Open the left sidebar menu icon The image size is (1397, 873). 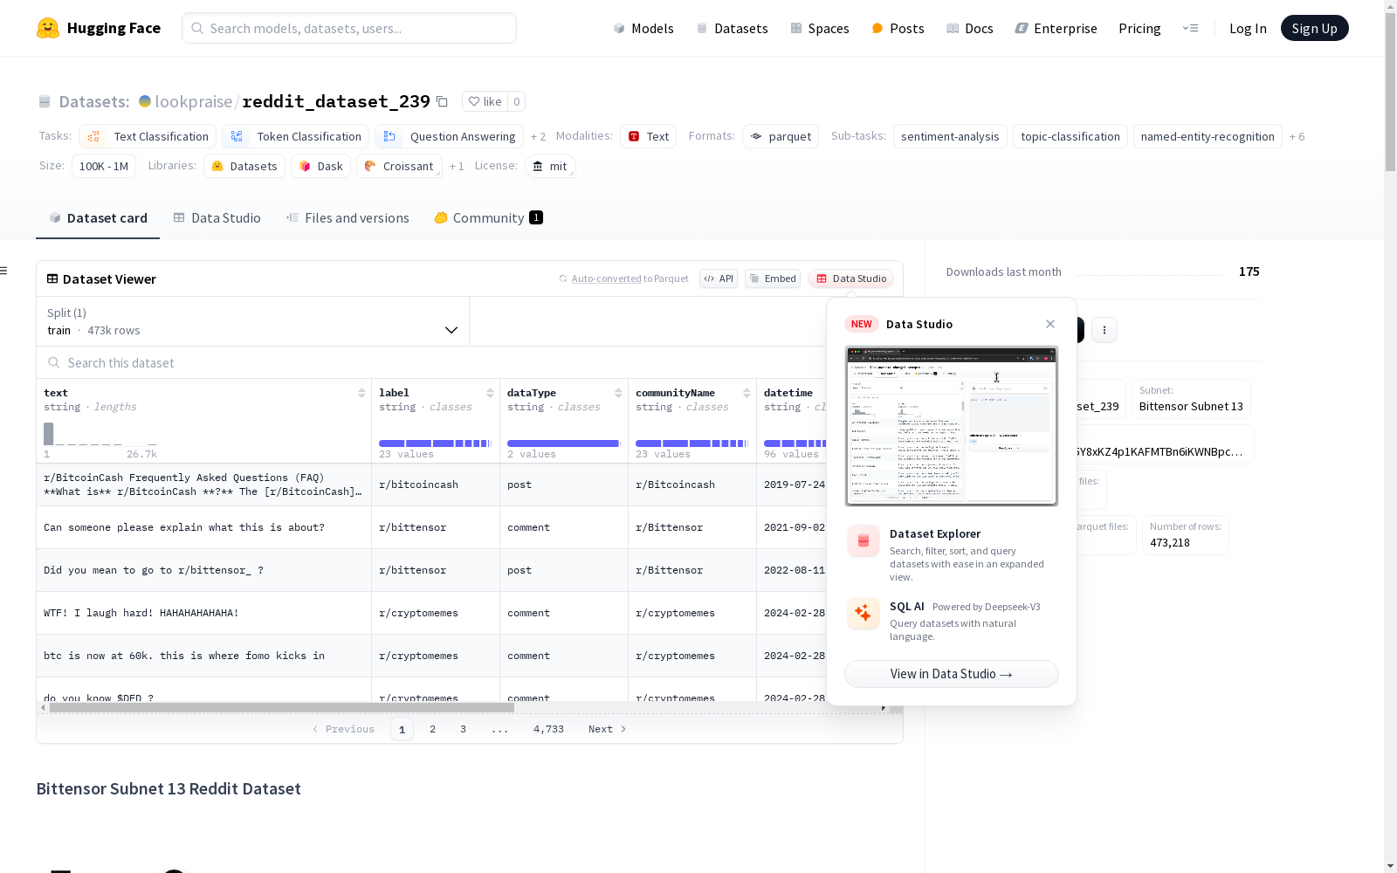[x=4, y=271]
